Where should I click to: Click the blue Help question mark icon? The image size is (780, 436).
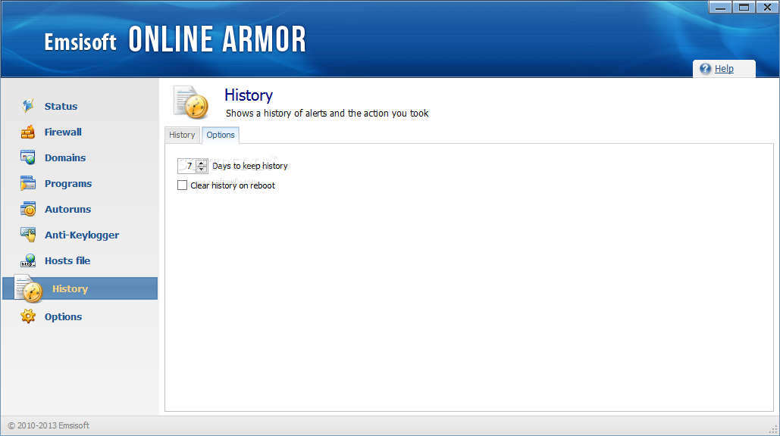click(x=706, y=69)
